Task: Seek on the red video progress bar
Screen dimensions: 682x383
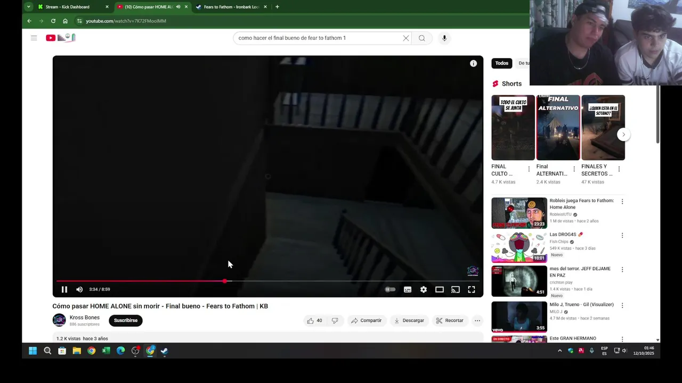Action: coord(268,281)
